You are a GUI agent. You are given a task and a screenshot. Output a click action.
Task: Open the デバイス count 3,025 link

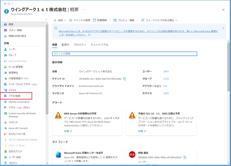166,93
